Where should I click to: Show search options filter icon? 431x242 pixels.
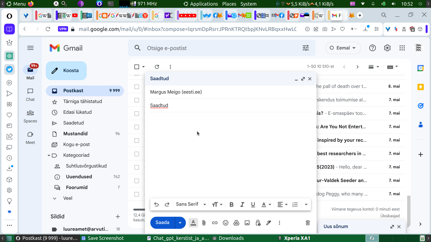[x=306, y=48]
